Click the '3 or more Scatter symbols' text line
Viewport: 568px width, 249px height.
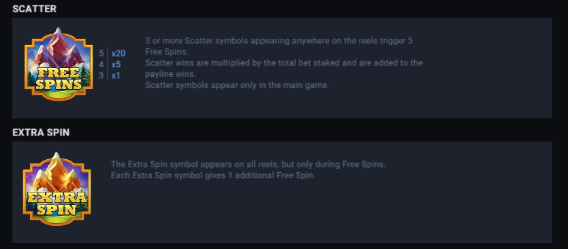[279, 41]
